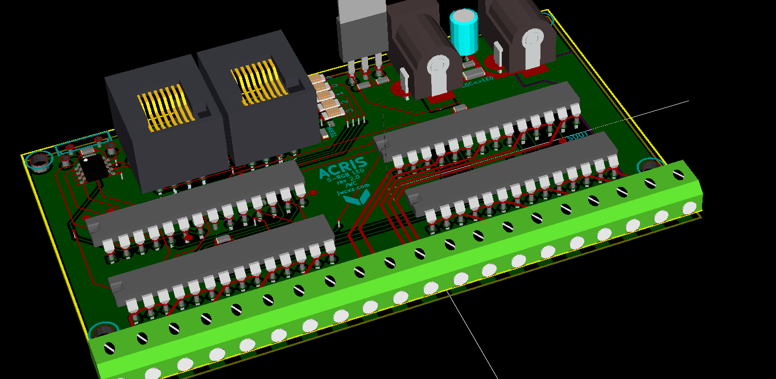The height and width of the screenshot is (379, 776).
Task: Click the LGC<>LED silkscreen label
Action: pos(478,85)
